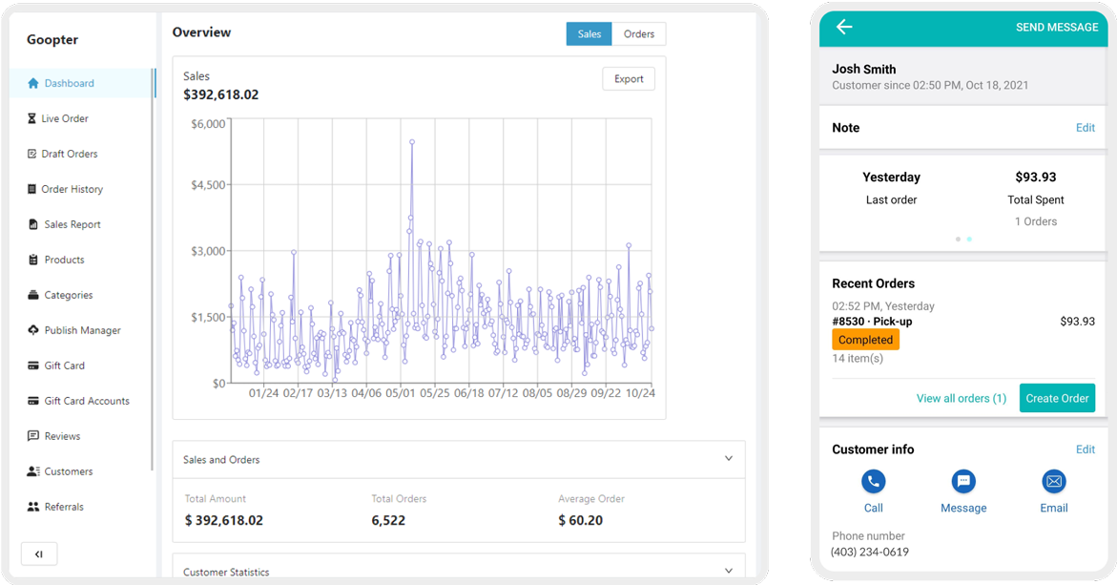Click View all orders (1) link

(x=961, y=398)
